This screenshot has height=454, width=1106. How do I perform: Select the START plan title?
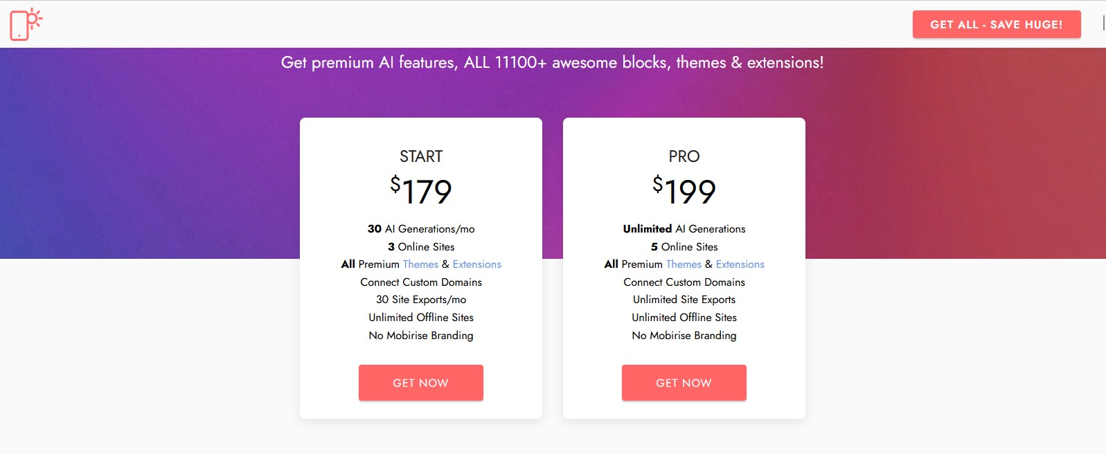[421, 156]
